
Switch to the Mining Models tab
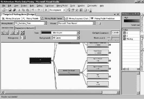point(31,18)
